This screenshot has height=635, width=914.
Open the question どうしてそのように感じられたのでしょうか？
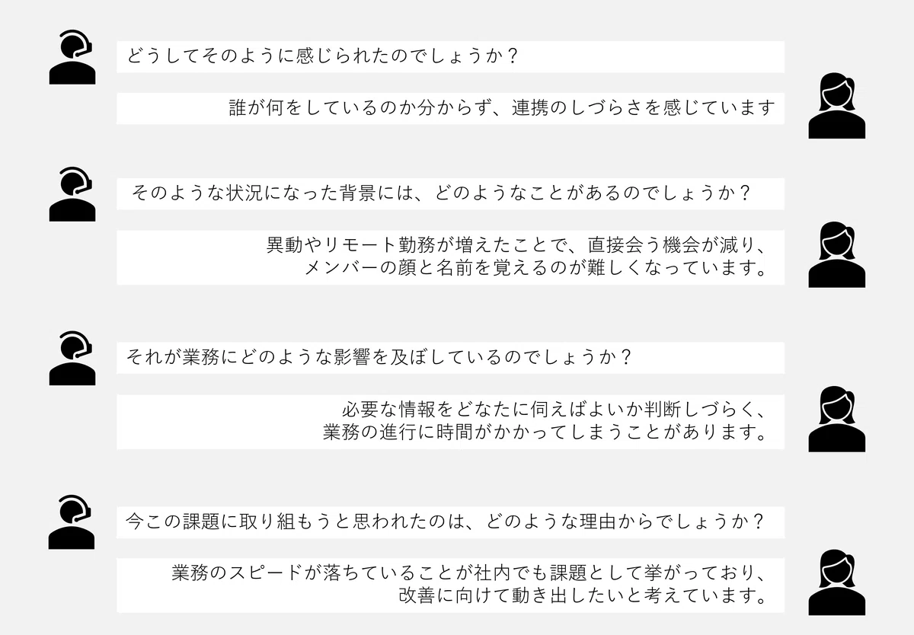[323, 57]
